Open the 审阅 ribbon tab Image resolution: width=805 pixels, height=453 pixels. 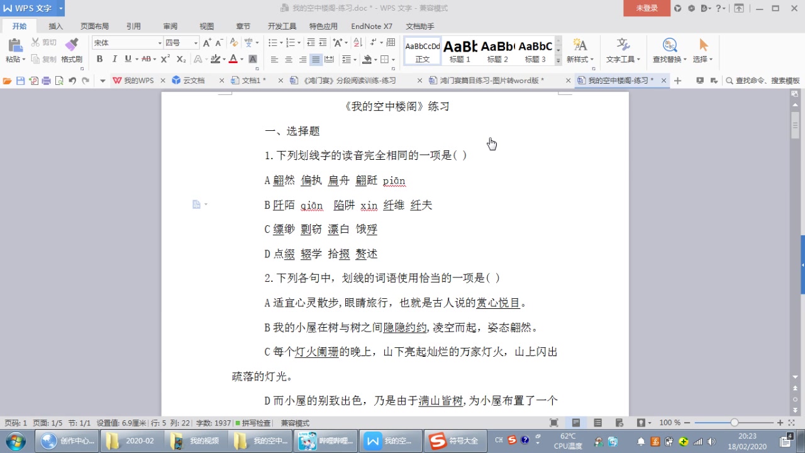click(x=170, y=26)
